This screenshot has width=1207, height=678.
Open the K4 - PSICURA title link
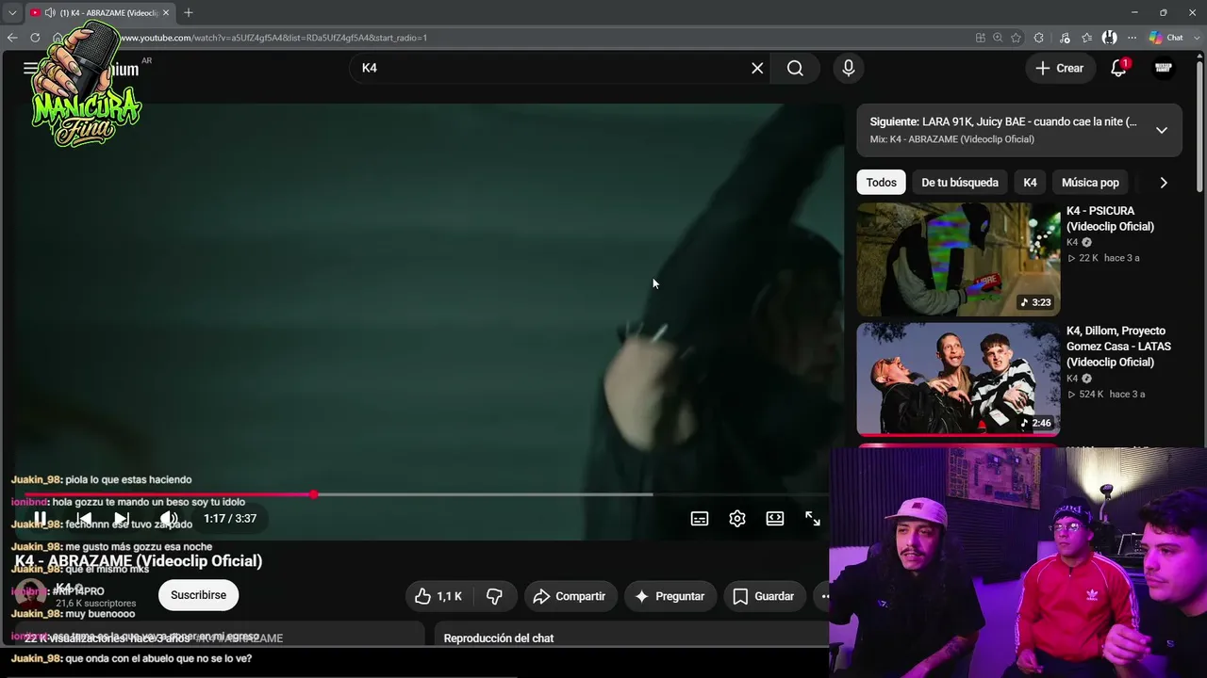(x=1110, y=218)
